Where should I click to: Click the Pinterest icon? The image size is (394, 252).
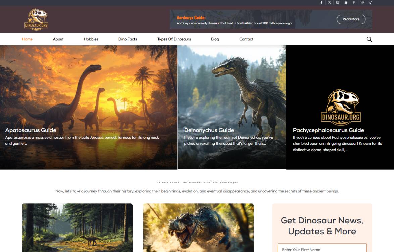pyautogui.click(x=354, y=2)
